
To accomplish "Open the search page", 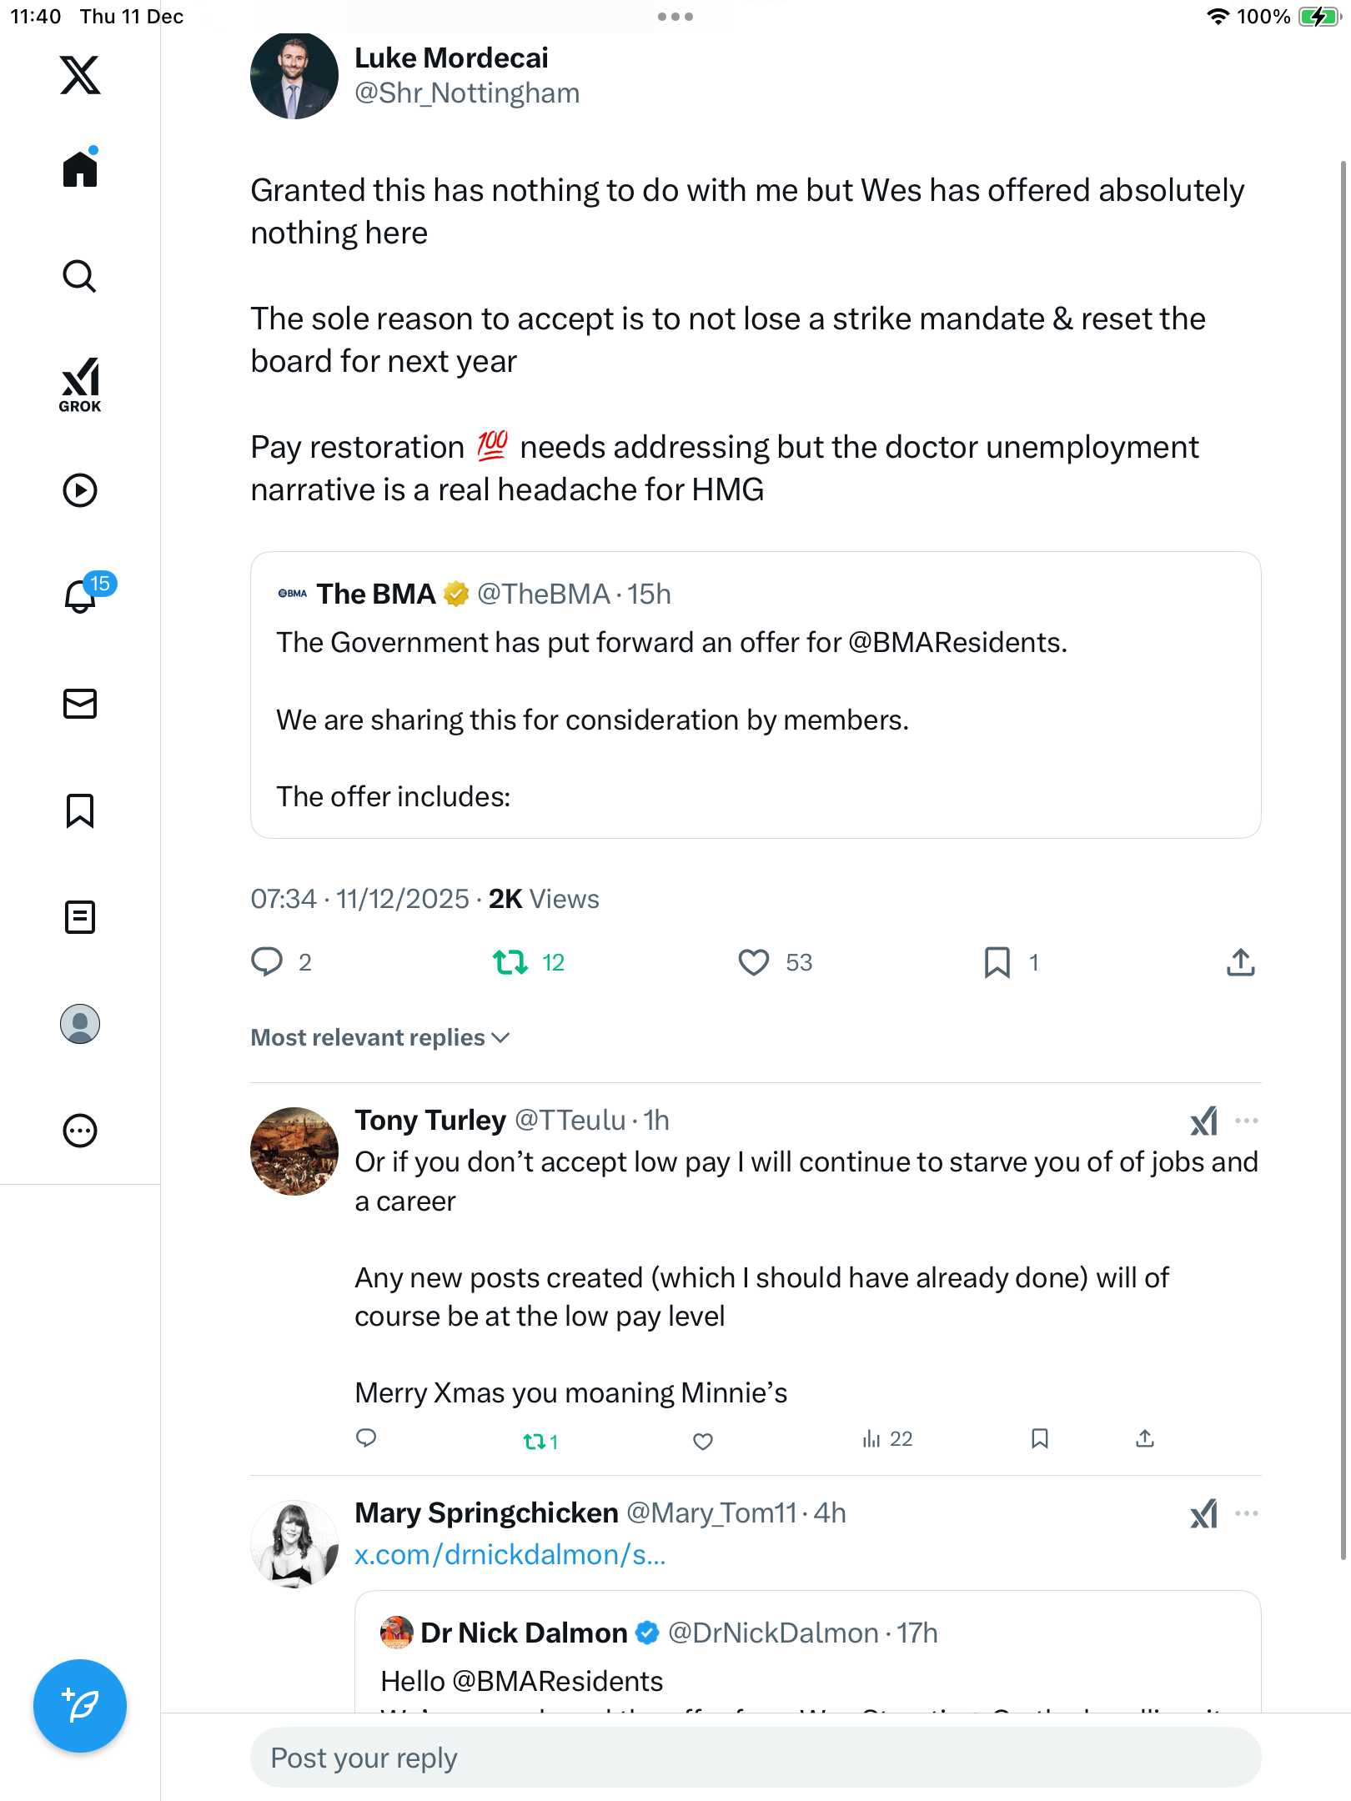I will click(80, 277).
